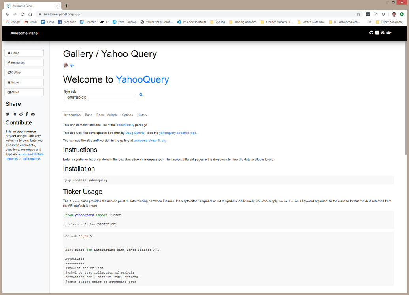Click the Reddit share icon
Image resolution: width=409 pixels, height=295 pixels.
21,114
